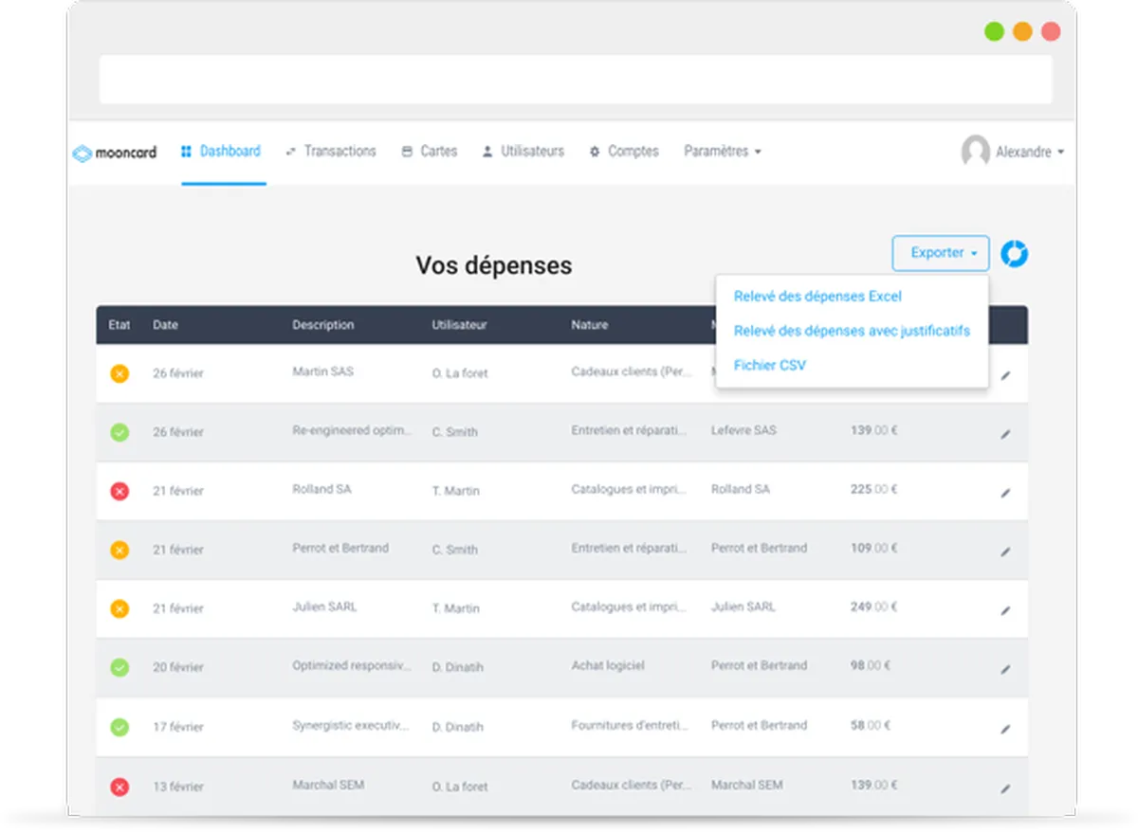Click green status icon on Synergistic row

click(x=119, y=727)
